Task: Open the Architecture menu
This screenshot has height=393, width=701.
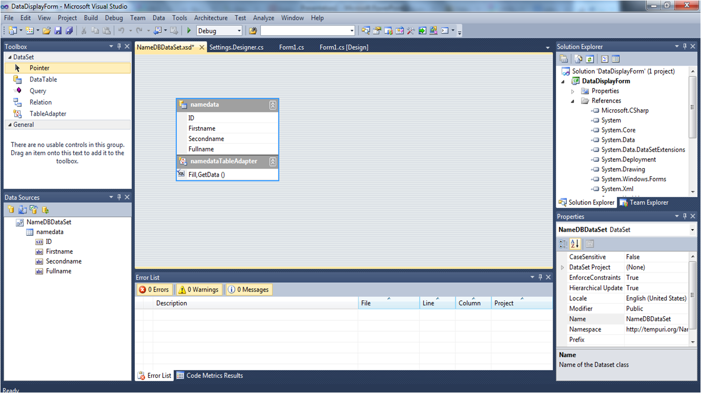Action: pos(211,18)
